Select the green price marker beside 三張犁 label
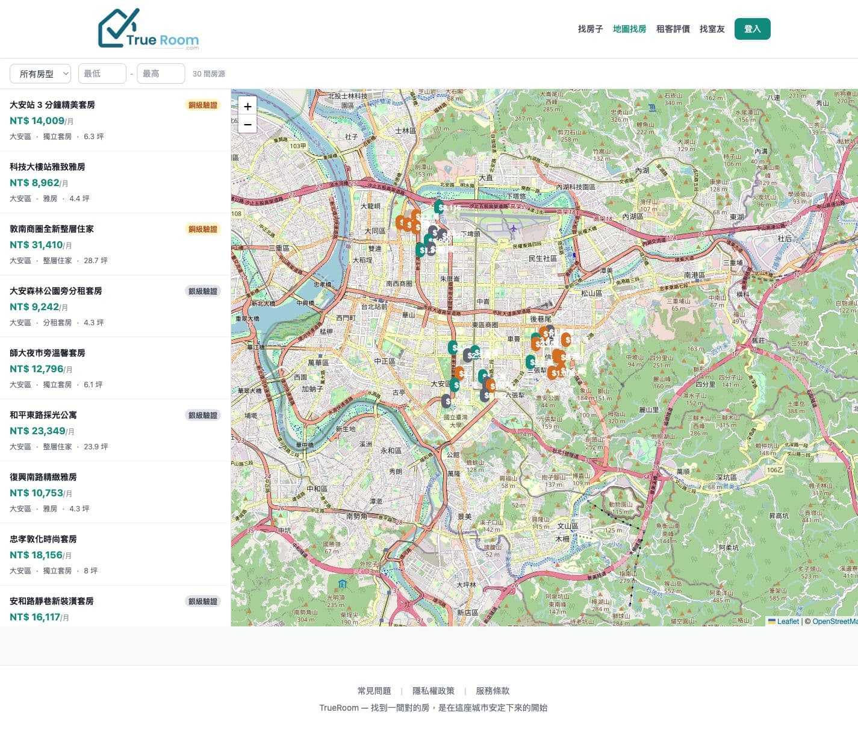Screen dimensions: 858x733 [530, 362]
